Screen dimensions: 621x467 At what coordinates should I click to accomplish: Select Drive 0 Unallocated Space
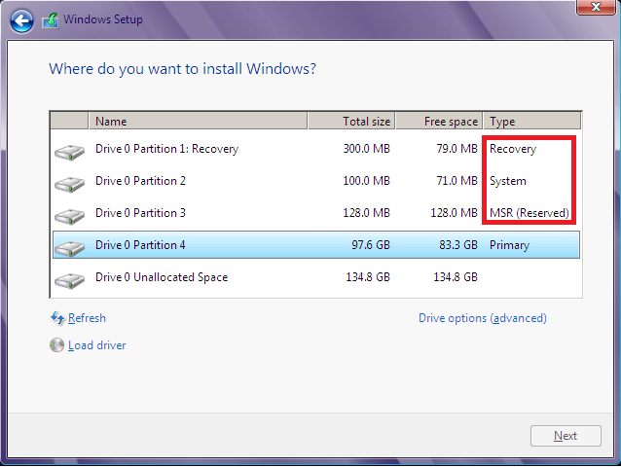(x=316, y=277)
